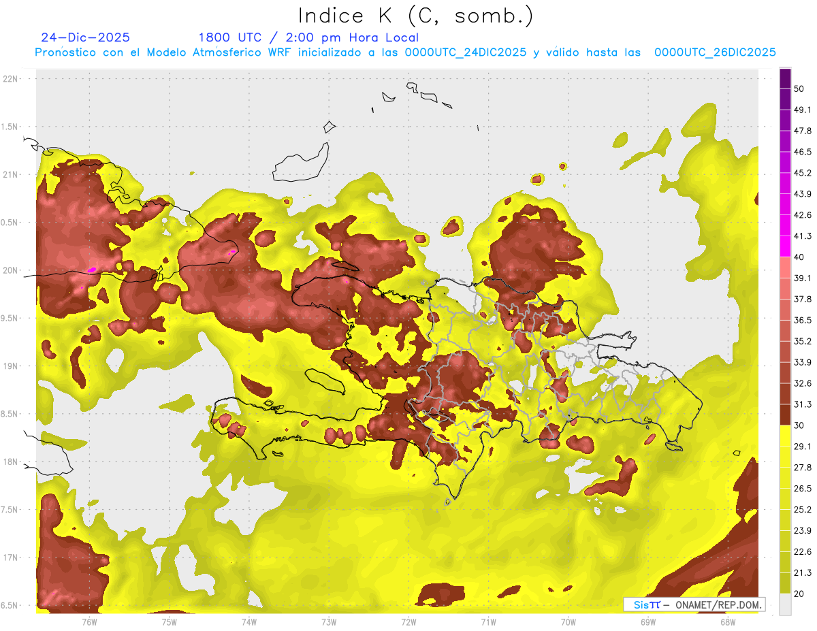Click the legend value '21.3'
Viewport: 817px width, 631px height.
tap(803, 572)
